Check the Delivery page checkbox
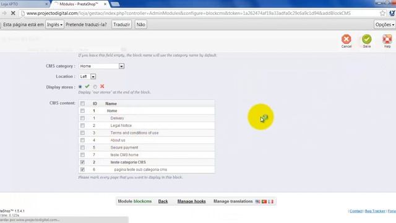This screenshot has height=223, width=396. click(82, 118)
